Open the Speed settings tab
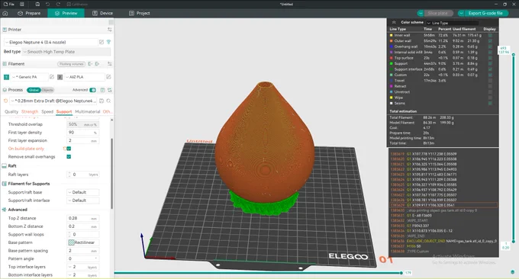 point(47,112)
